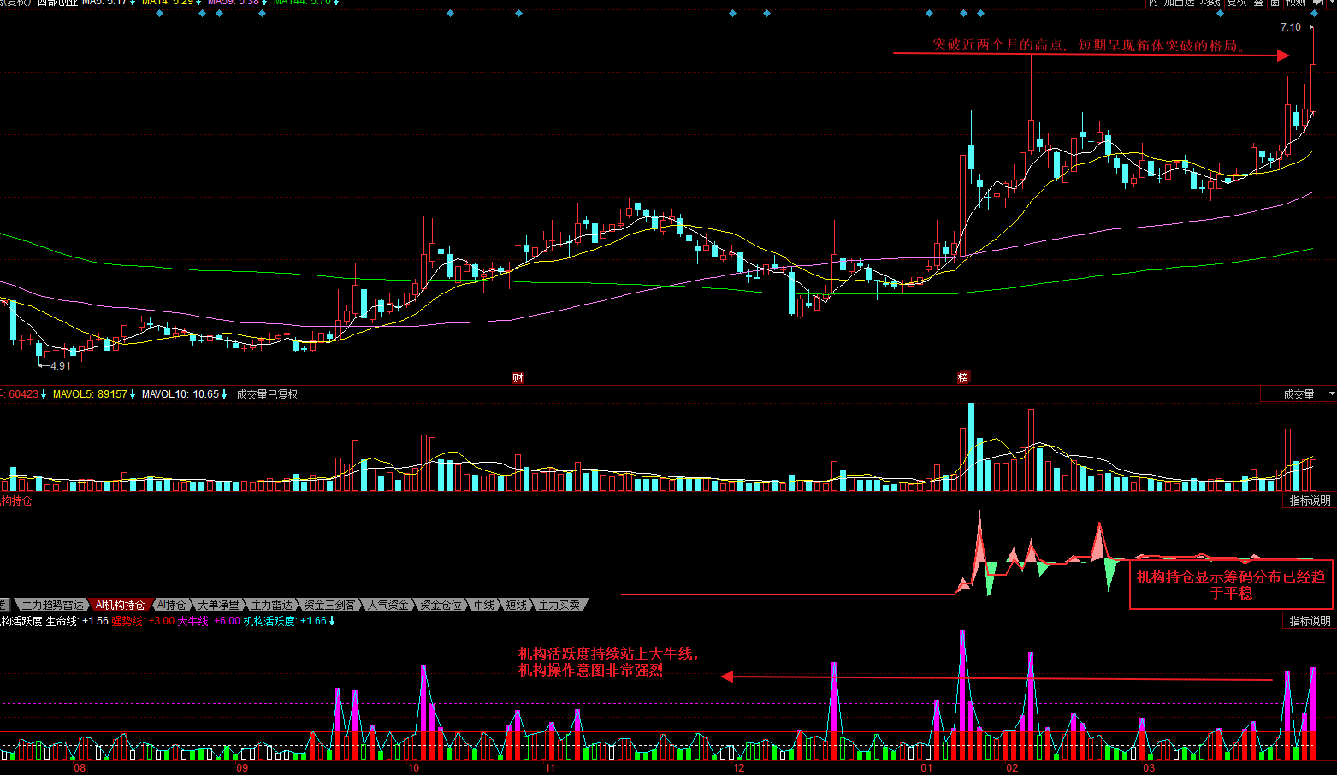Click the 财 financial marker on the timeline
The width and height of the screenshot is (1337, 775).
coord(518,378)
